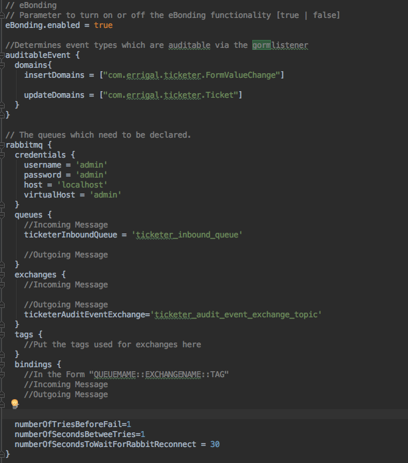
Task: Click the underlined word 'gormlistener' in comment
Action: click(280, 45)
